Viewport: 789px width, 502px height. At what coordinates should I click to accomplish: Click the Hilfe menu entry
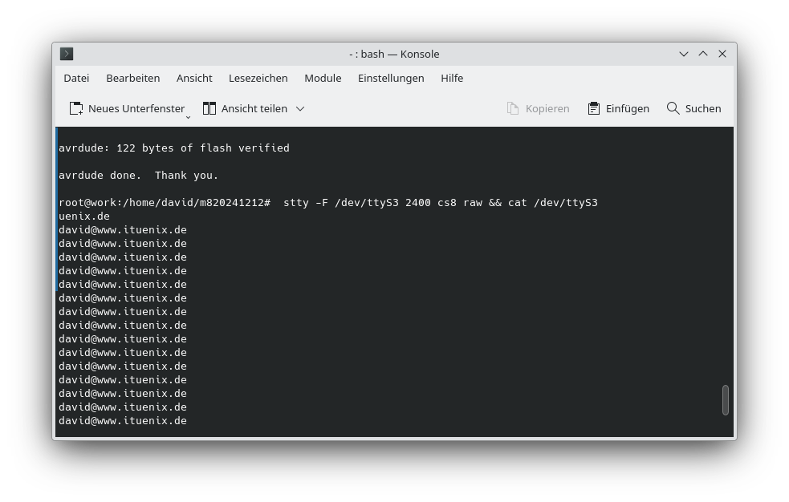pos(452,78)
